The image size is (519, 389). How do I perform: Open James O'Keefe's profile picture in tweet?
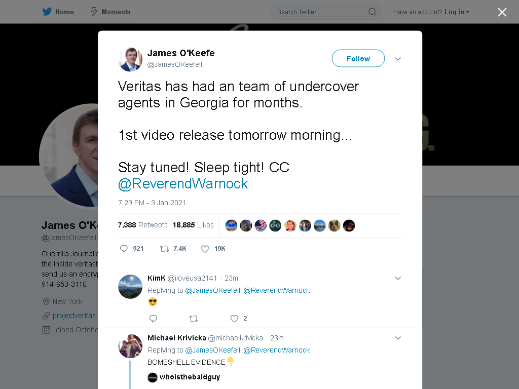coord(130,59)
